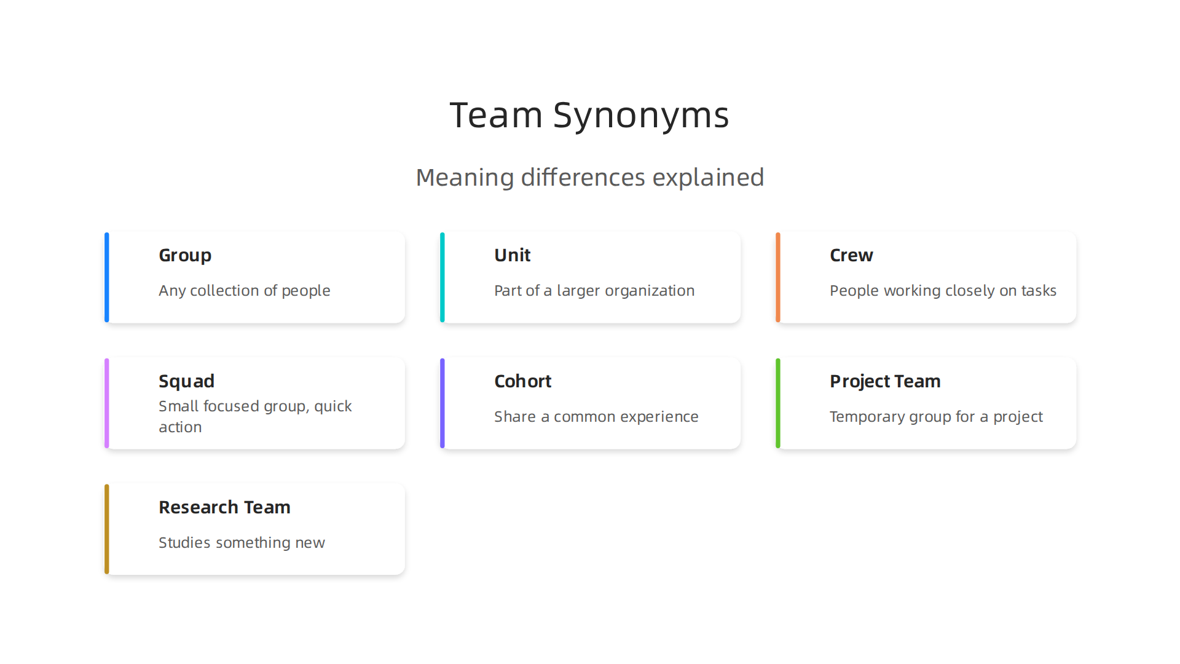Viewport: 1180px width, 664px height.
Task: Select the 'Cohort' card heading
Action: [523, 381]
